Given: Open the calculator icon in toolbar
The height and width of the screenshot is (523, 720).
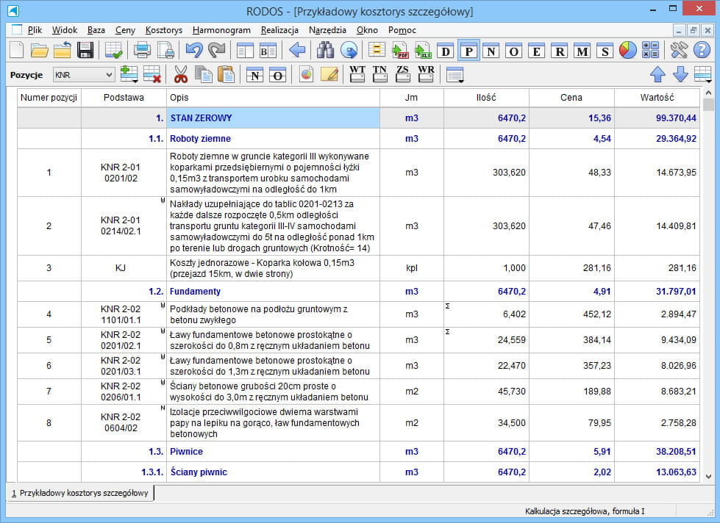Looking at the screenshot, I should 650,51.
